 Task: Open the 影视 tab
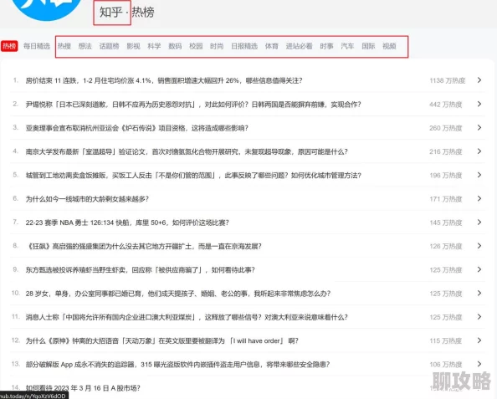point(133,46)
